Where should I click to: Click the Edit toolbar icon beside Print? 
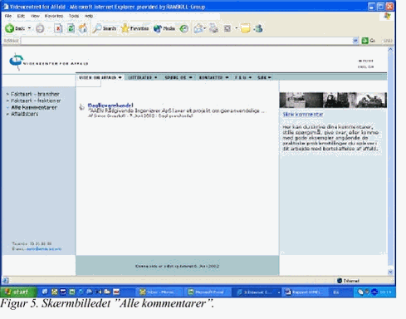227,28
